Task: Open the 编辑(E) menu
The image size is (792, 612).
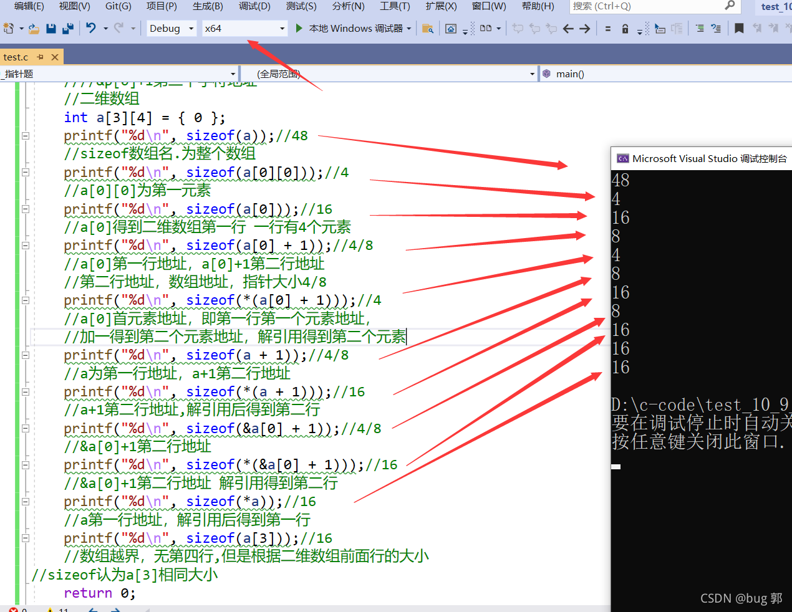Action: (29, 6)
